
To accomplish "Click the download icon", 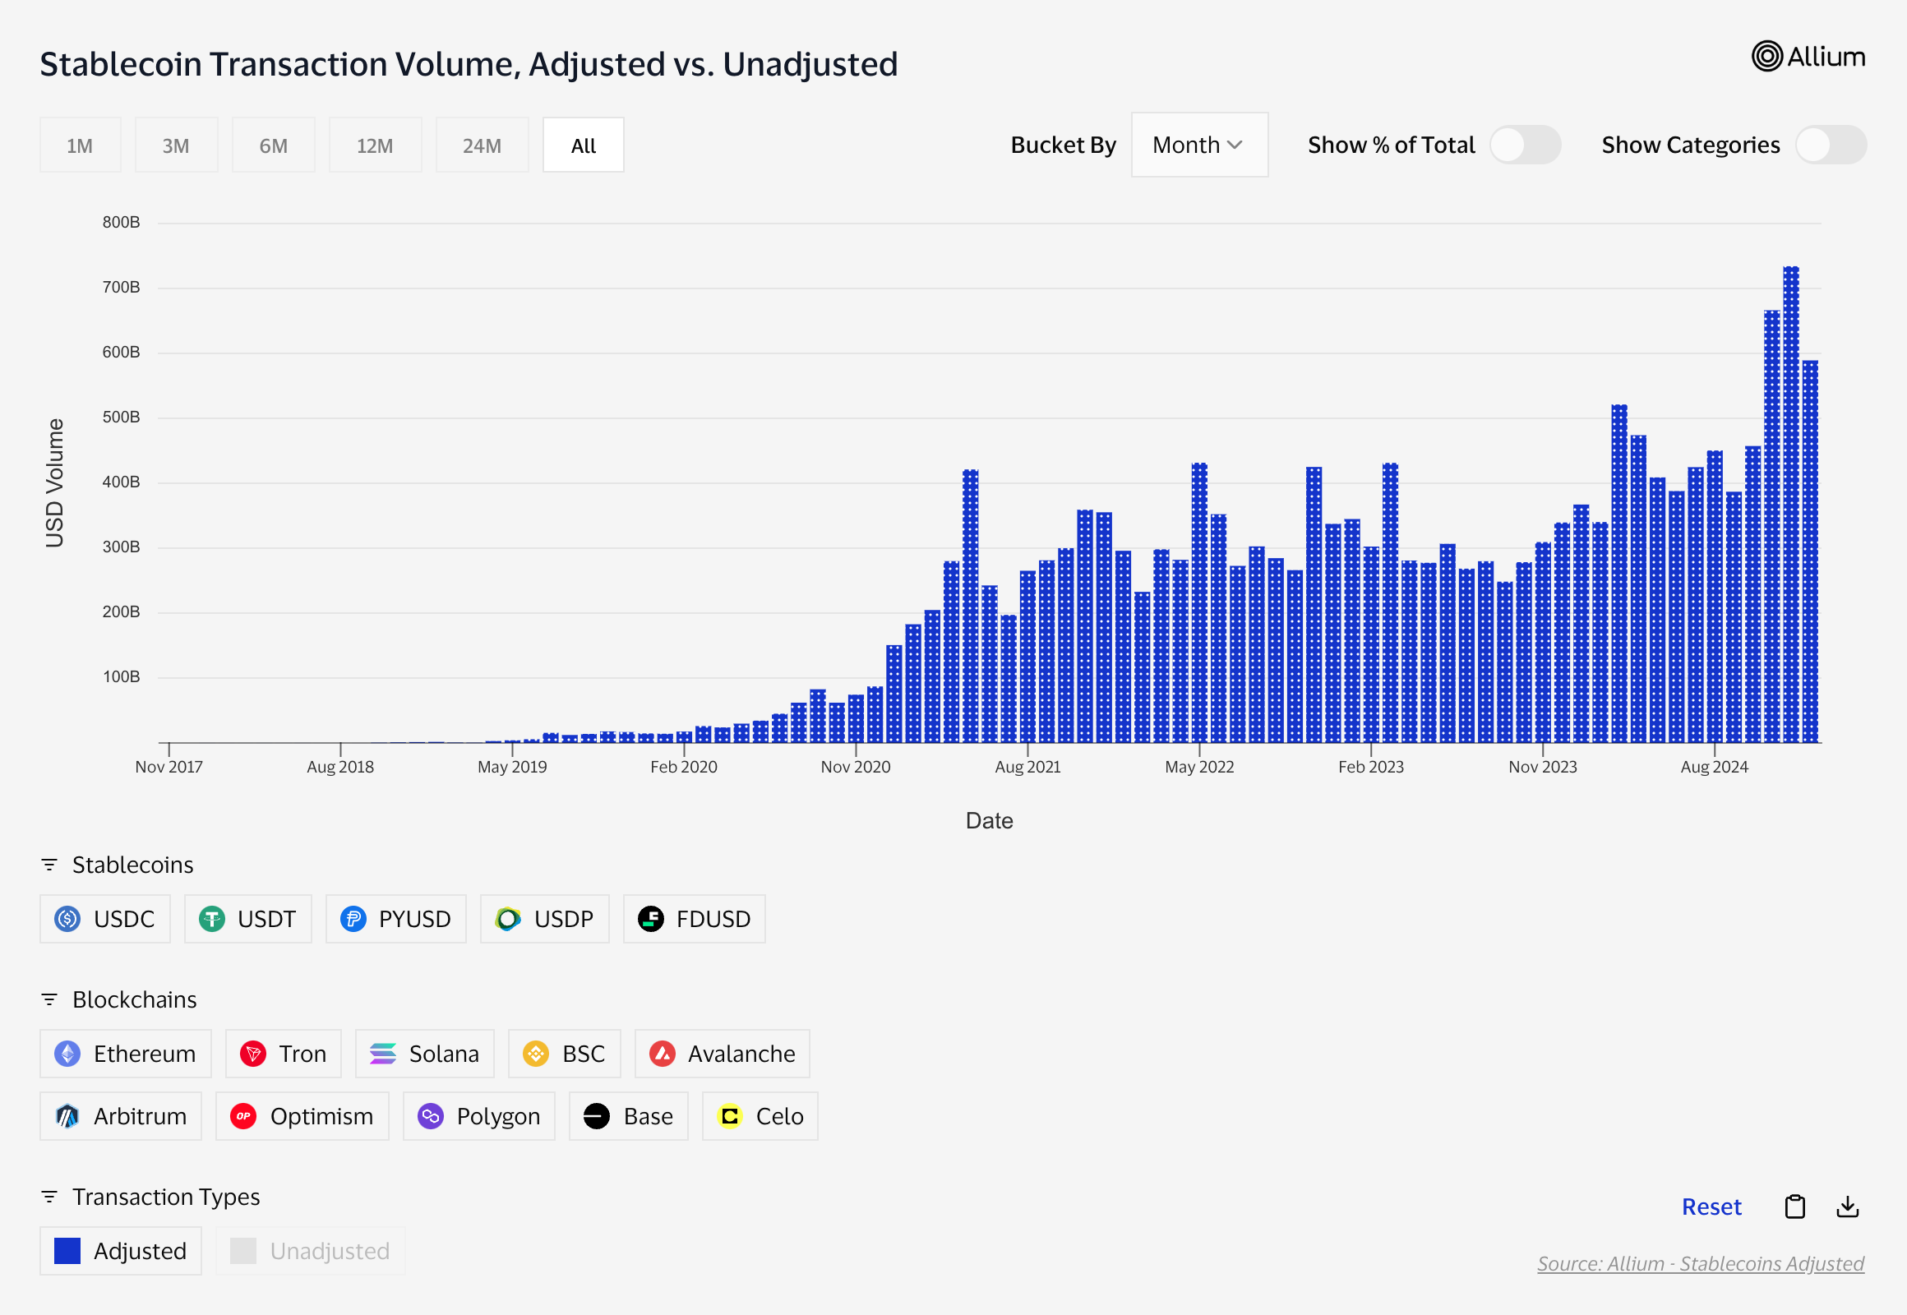I will tap(1848, 1207).
